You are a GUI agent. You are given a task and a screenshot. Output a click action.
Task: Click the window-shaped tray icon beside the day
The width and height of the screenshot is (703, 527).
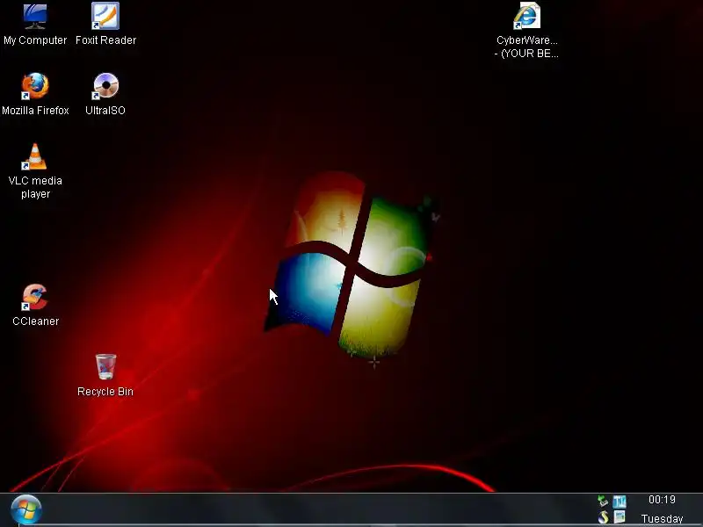tap(620, 517)
